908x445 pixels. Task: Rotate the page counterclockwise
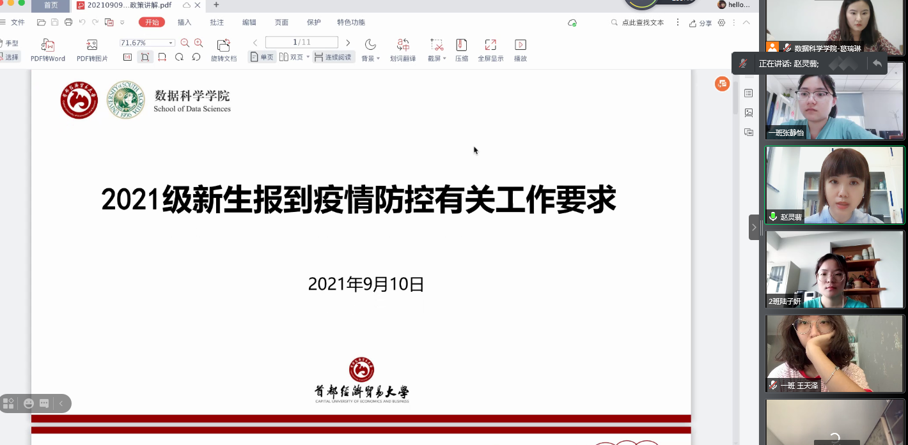(x=196, y=57)
